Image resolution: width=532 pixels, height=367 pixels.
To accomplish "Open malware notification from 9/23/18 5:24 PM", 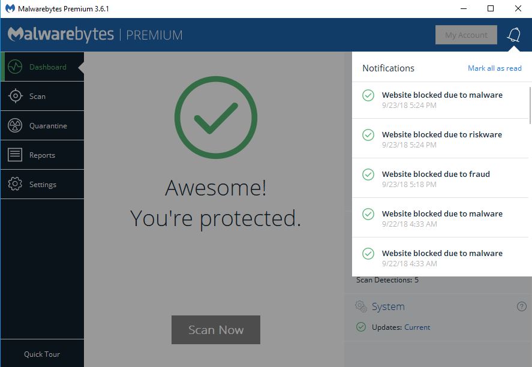I will click(440, 100).
